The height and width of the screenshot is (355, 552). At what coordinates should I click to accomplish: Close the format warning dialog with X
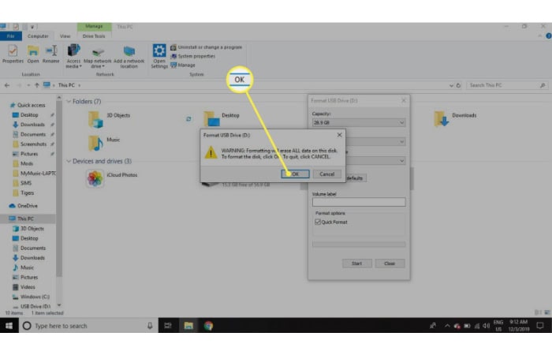coord(339,135)
